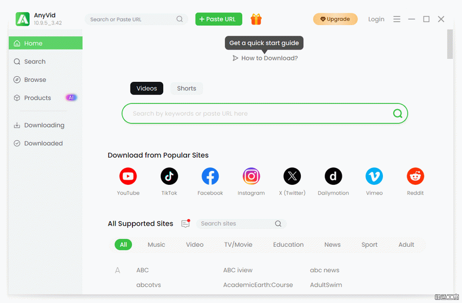The width and height of the screenshot is (462, 303).
Task: Open the hamburger menu icon
Action: pos(397,19)
